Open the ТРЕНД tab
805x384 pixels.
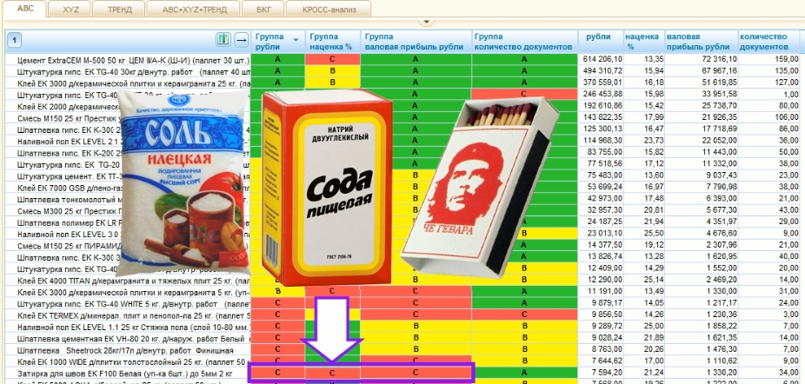pos(120,10)
